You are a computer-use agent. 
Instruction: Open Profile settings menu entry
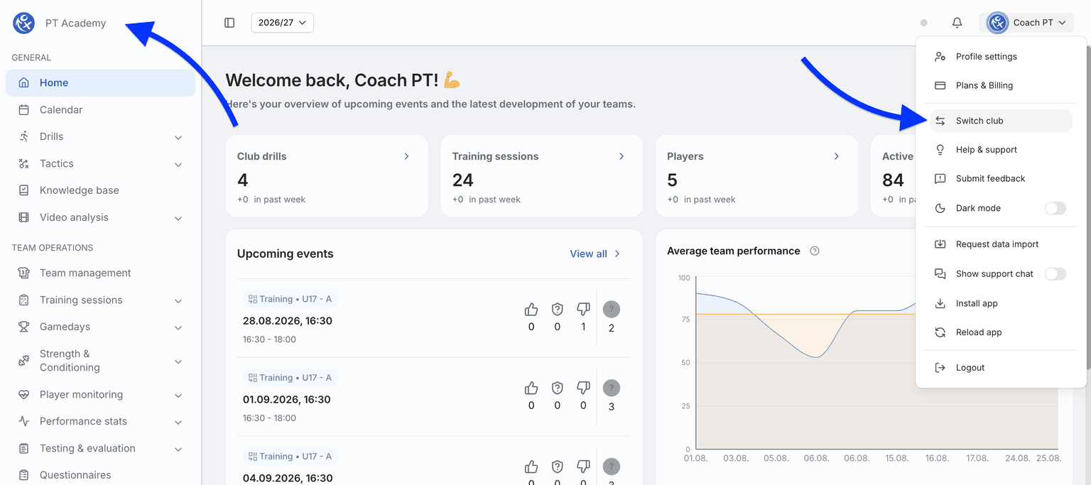(x=1001, y=56)
